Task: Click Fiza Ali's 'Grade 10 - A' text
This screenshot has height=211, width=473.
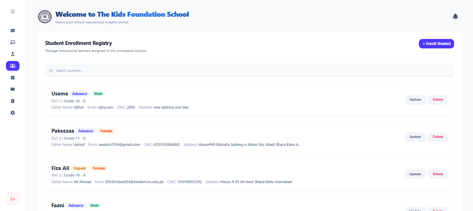Action: click(x=75, y=175)
